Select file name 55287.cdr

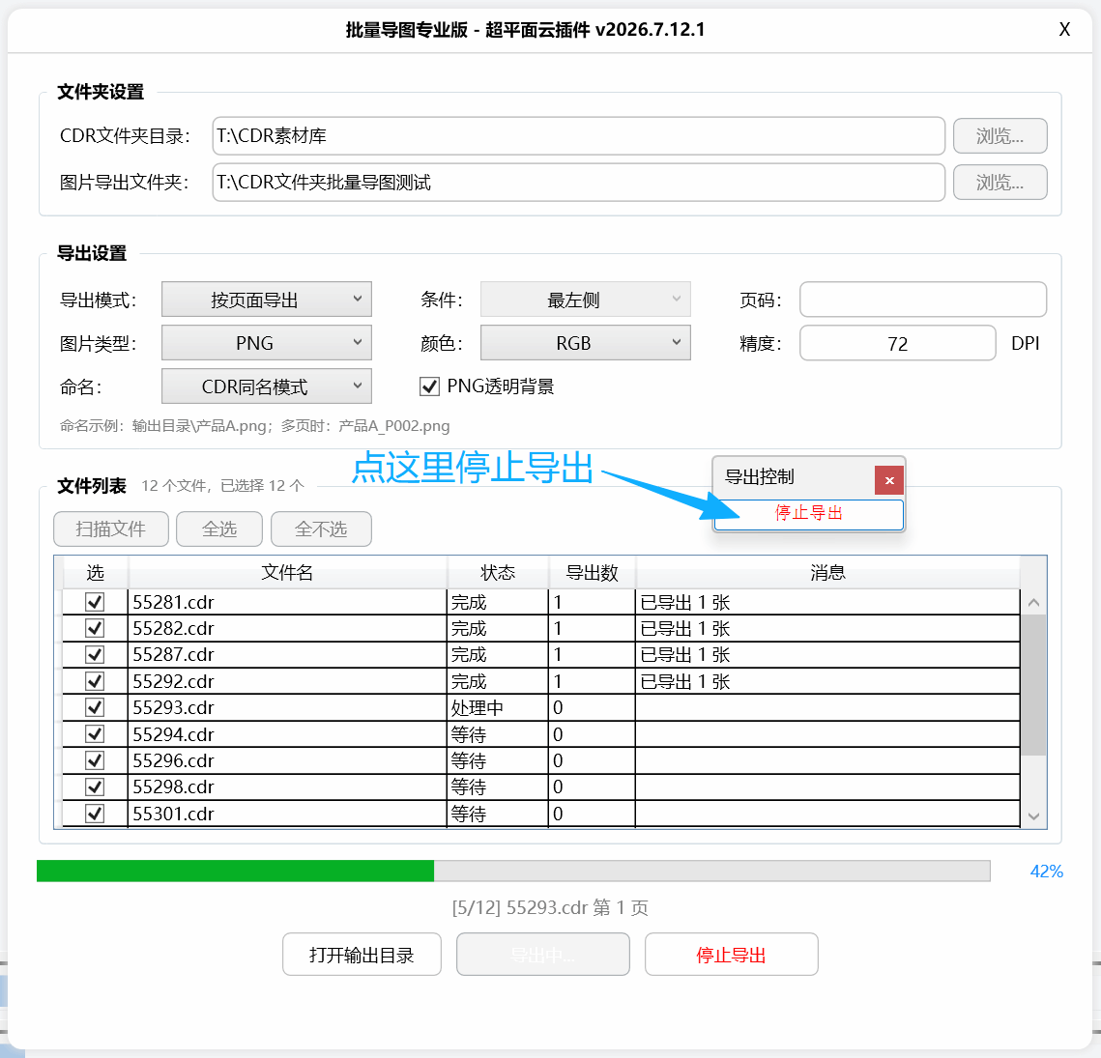[x=173, y=655]
